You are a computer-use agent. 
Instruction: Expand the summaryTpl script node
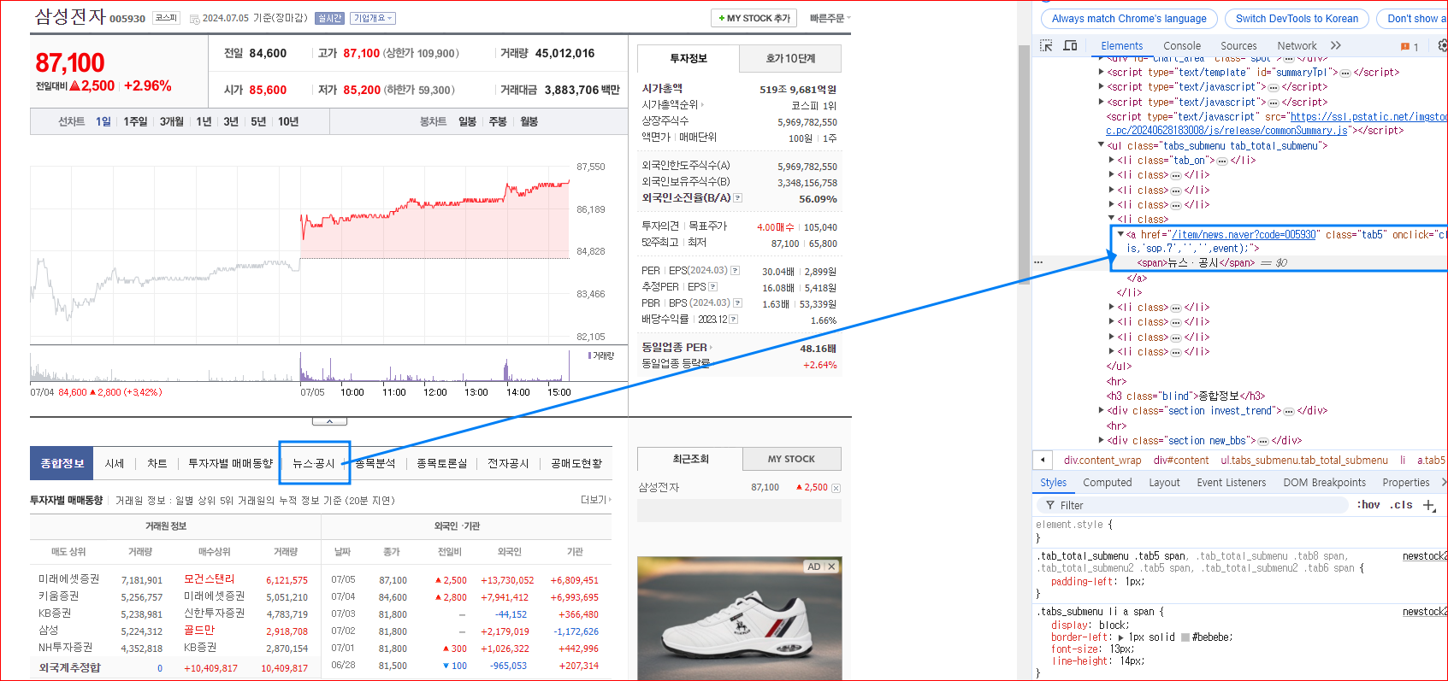point(1101,72)
